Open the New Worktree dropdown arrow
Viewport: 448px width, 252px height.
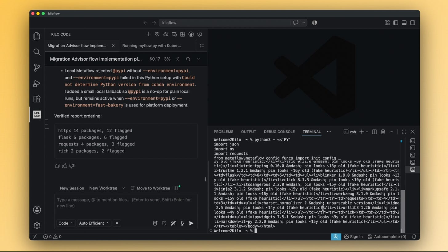(x=123, y=188)
